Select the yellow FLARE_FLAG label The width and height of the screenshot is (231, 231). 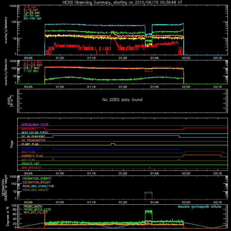coord(30,144)
